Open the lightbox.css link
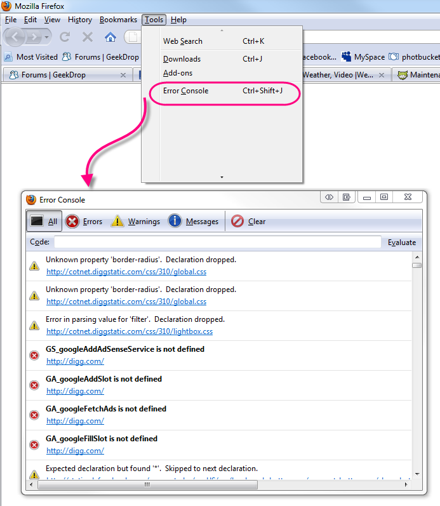 pos(130,331)
